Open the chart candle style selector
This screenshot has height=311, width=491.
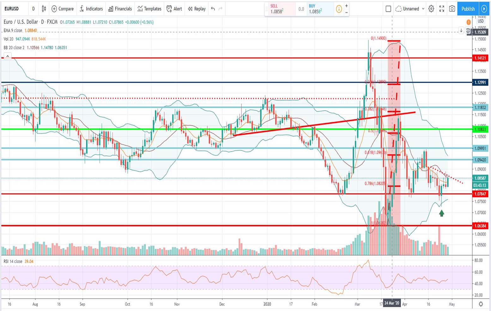point(44,9)
